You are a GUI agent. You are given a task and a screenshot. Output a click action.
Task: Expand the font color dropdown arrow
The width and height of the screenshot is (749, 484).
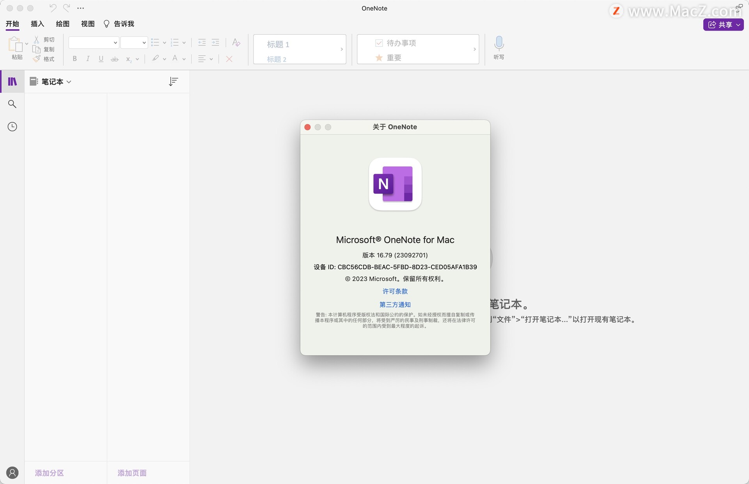pyautogui.click(x=184, y=59)
